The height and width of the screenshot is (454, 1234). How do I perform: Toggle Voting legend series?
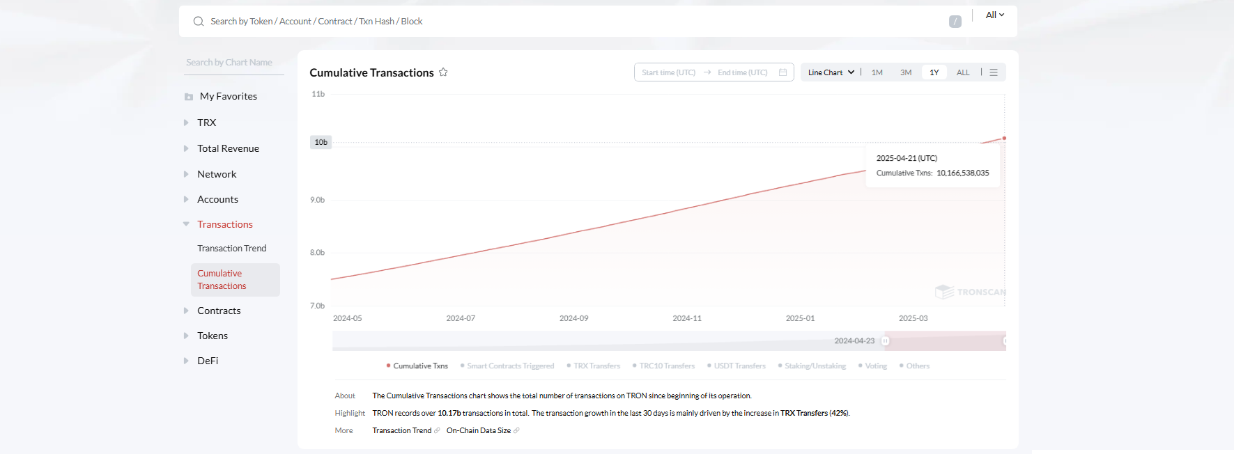(x=873, y=366)
